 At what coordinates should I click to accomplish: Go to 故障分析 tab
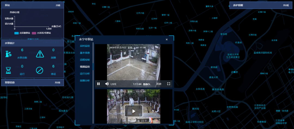coord(85,80)
